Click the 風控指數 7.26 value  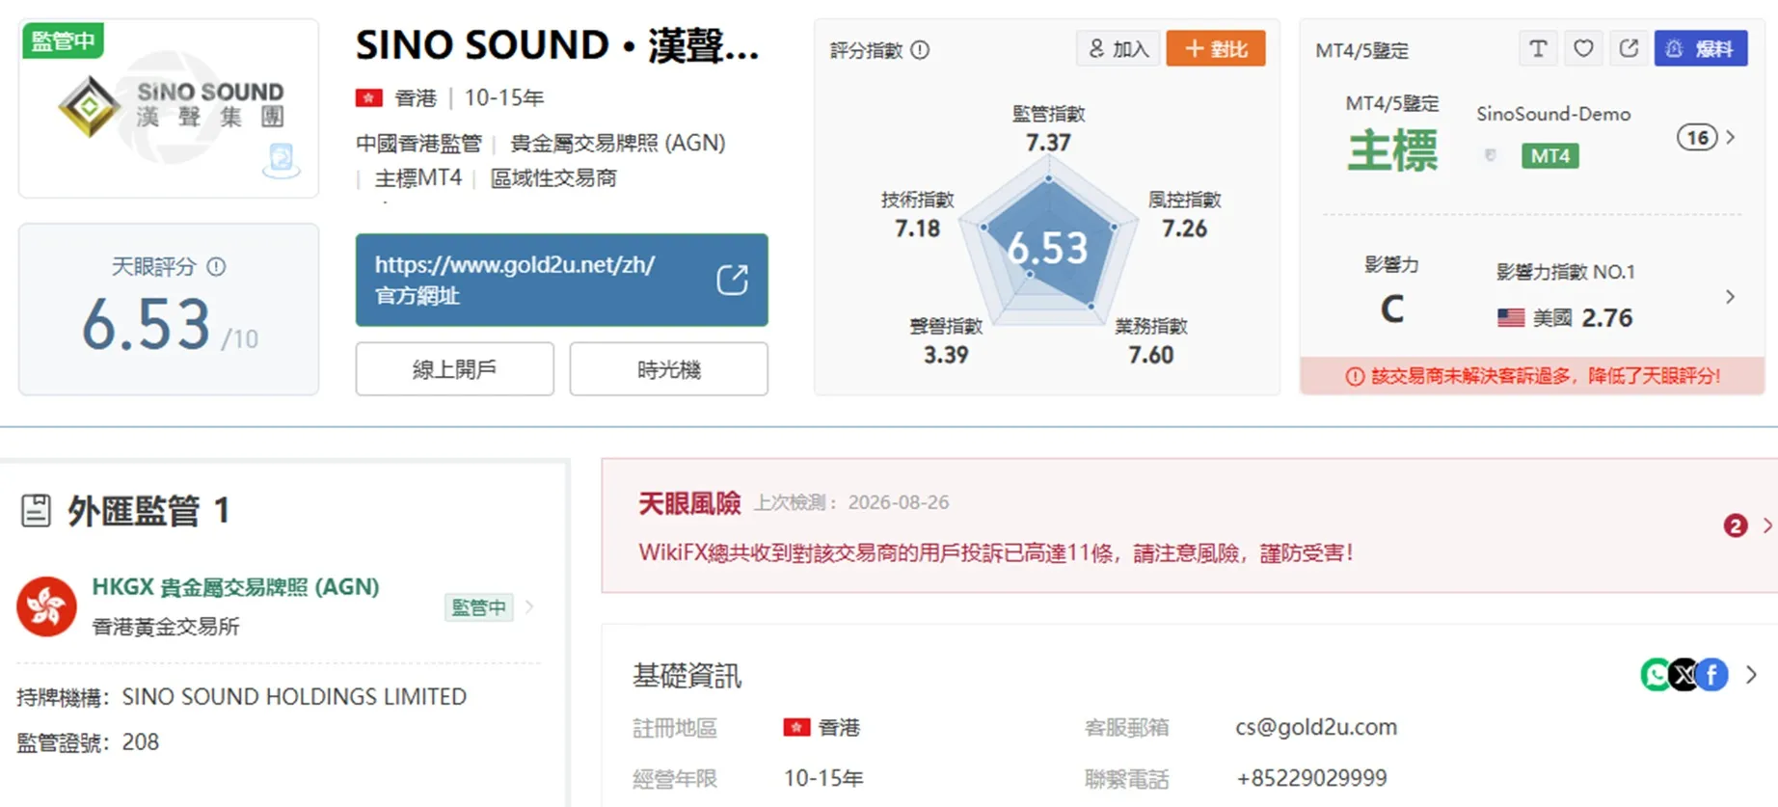tap(1184, 229)
